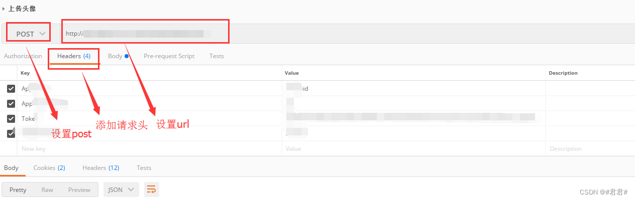Open response Headers (12) tab
This screenshot has height=200, width=635.
click(x=101, y=168)
